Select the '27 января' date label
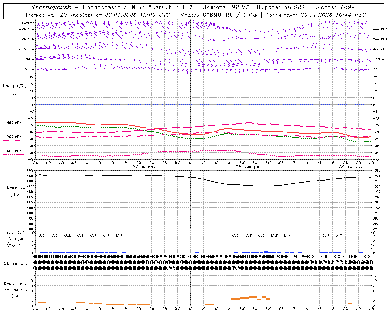389x311 pixels. [144, 167]
